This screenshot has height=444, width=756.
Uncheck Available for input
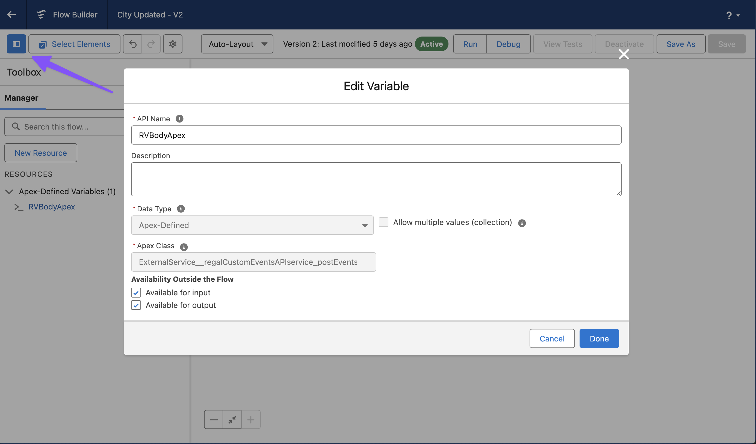[136, 293]
